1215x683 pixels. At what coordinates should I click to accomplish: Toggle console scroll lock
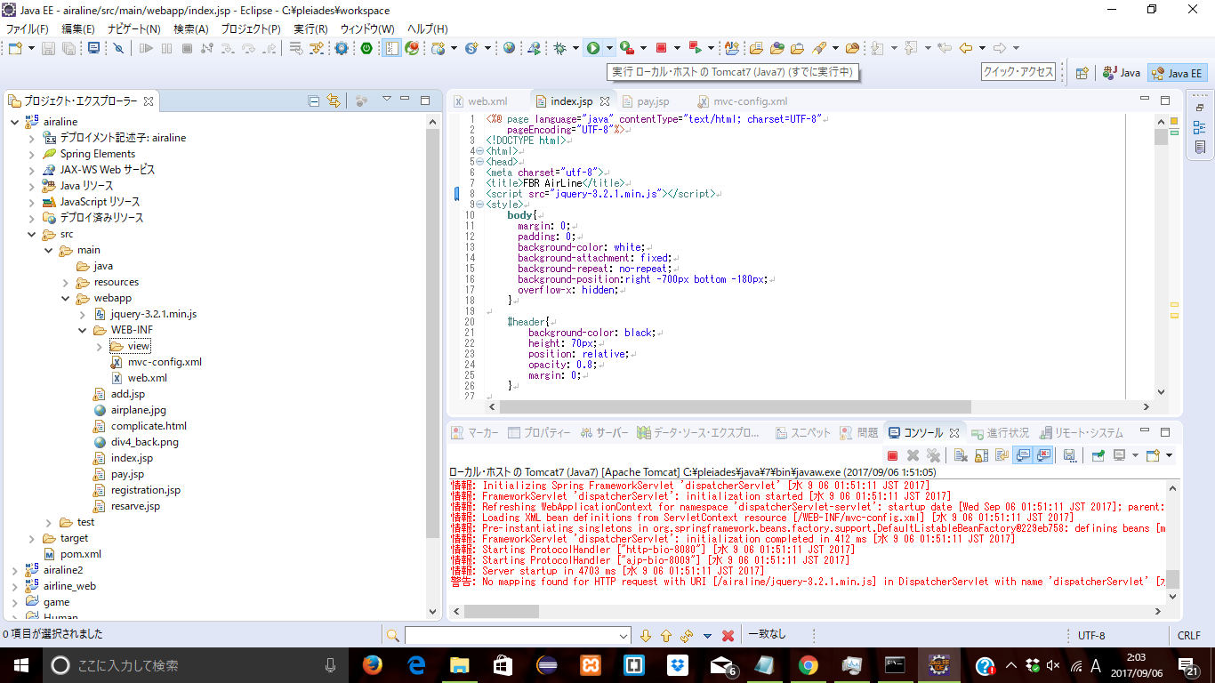[x=981, y=455]
